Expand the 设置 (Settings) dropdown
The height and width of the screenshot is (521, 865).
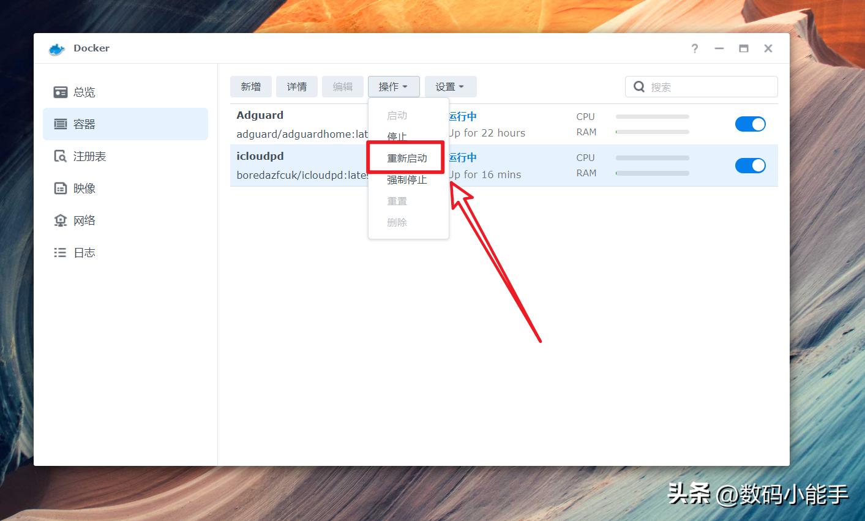pos(450,86)
